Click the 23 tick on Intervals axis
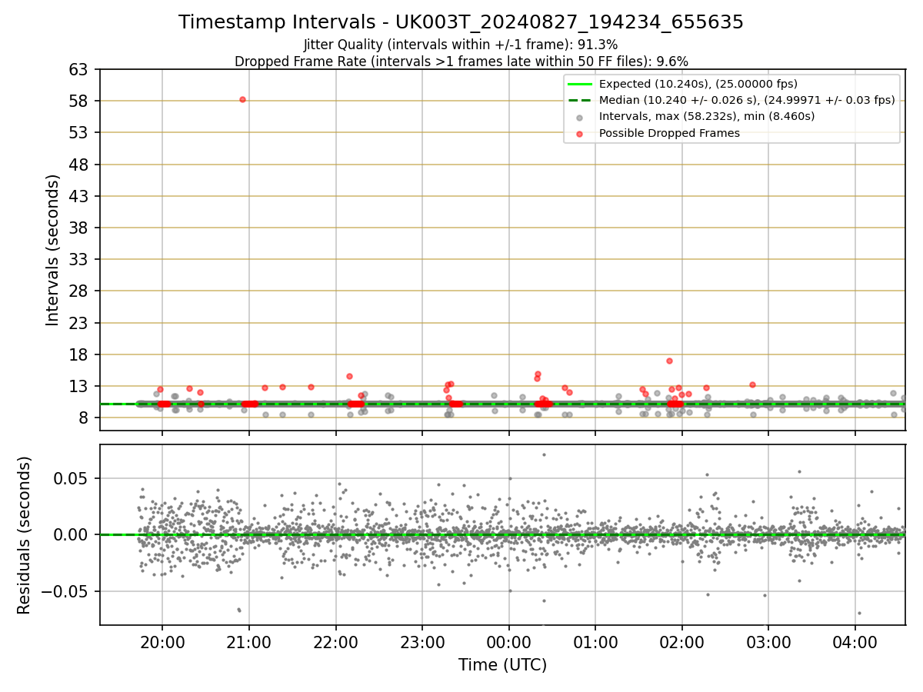This screenshot has width=923, height=692. click(80, 323)
